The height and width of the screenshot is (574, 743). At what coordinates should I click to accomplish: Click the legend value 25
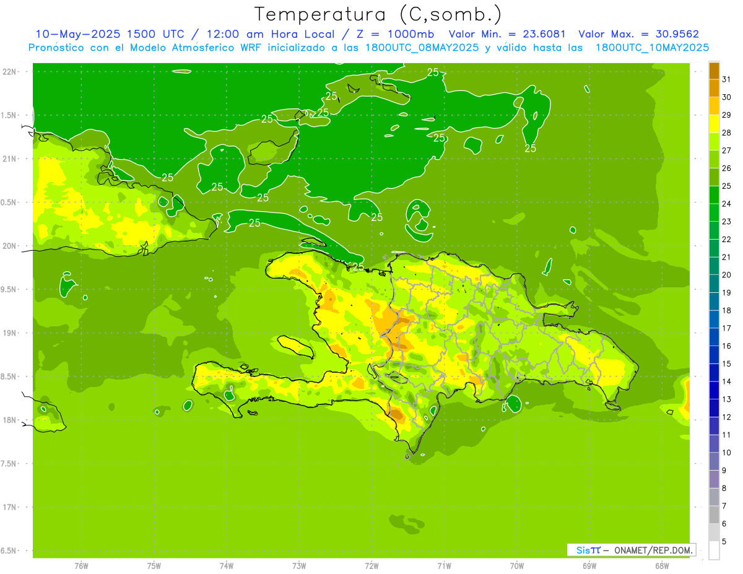coord(727,186)
